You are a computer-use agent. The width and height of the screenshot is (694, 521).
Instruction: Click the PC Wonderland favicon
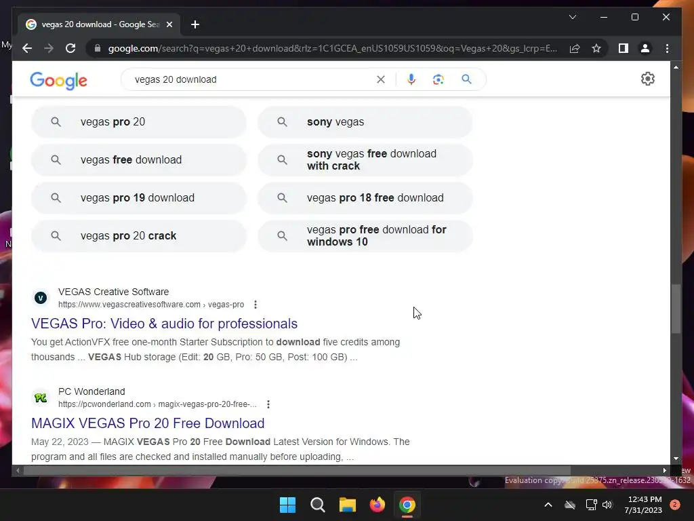click(x=41, y=398)
